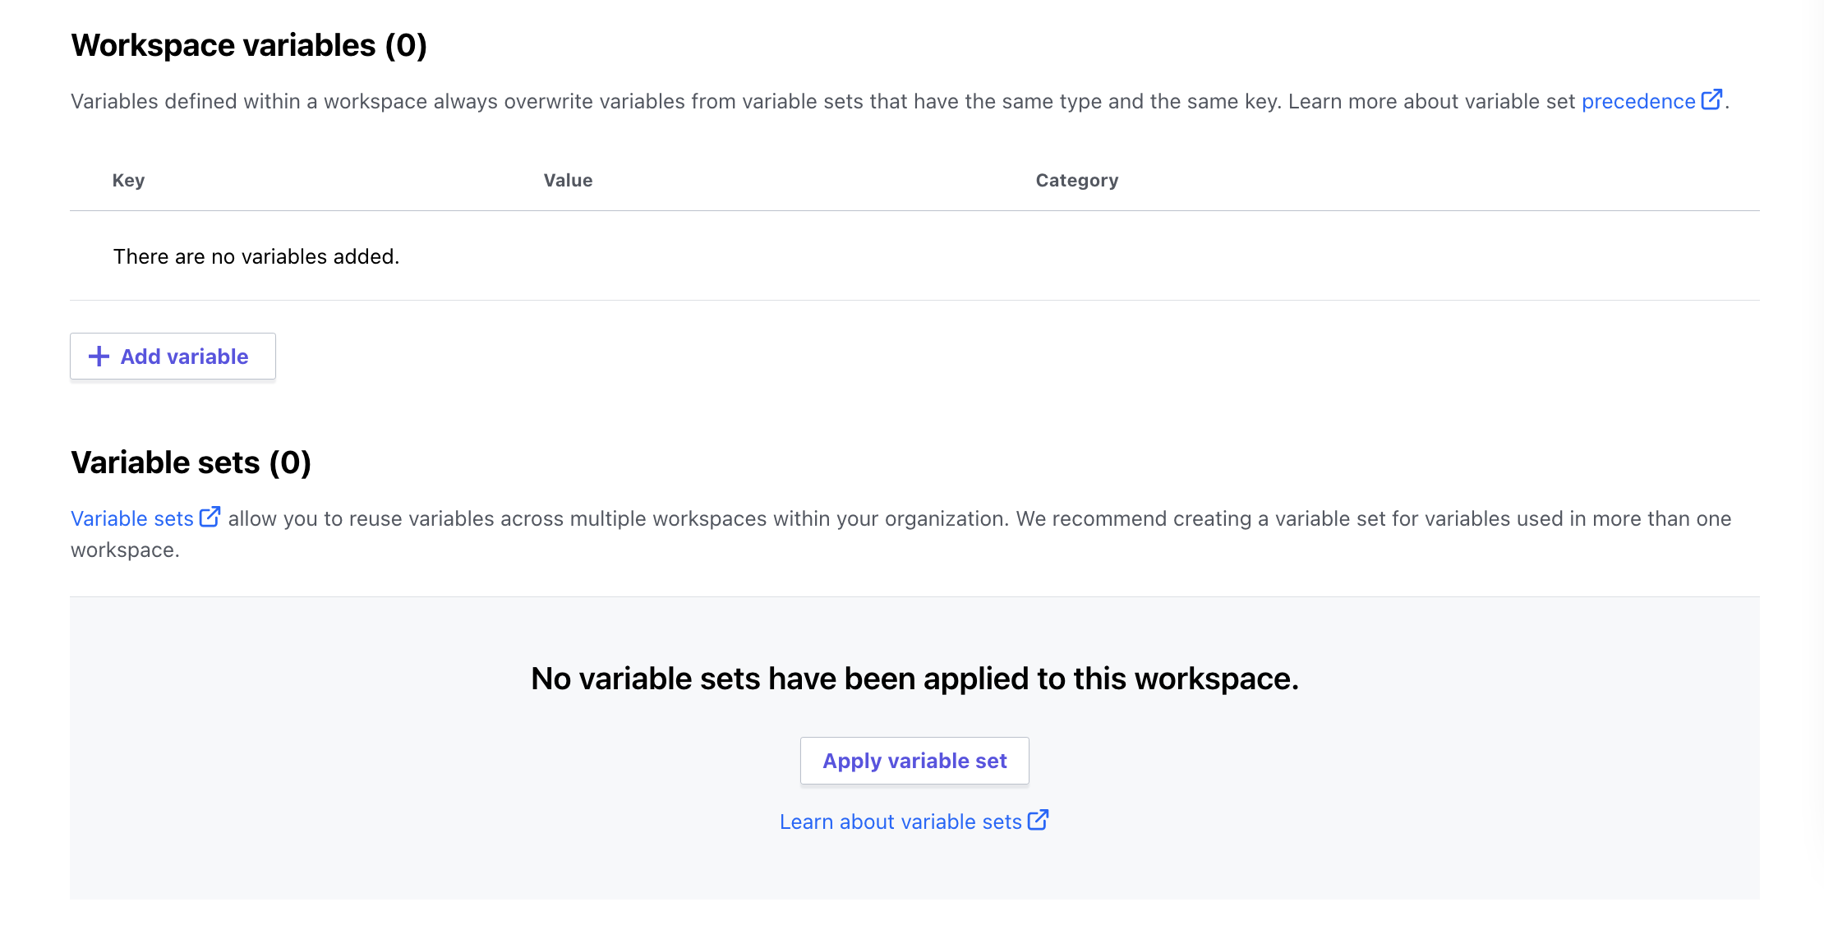1824x925 pixels.
Task: Open the Variable sets hyperlink
Action: [x=131, y=518]
